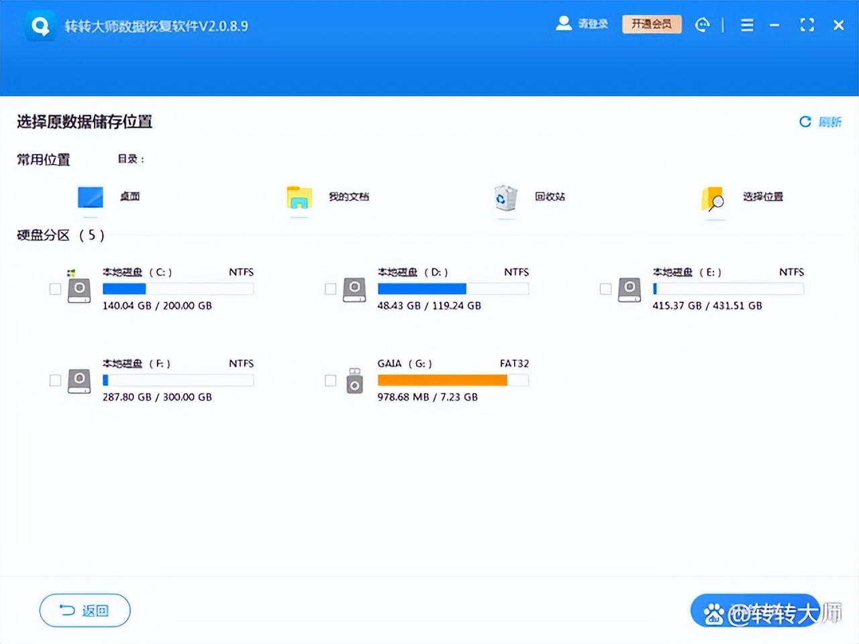Click the 选择位置 magnifier folder icon
The width and height of the screenshot is (859, 644).
click(x=713, y=197)
